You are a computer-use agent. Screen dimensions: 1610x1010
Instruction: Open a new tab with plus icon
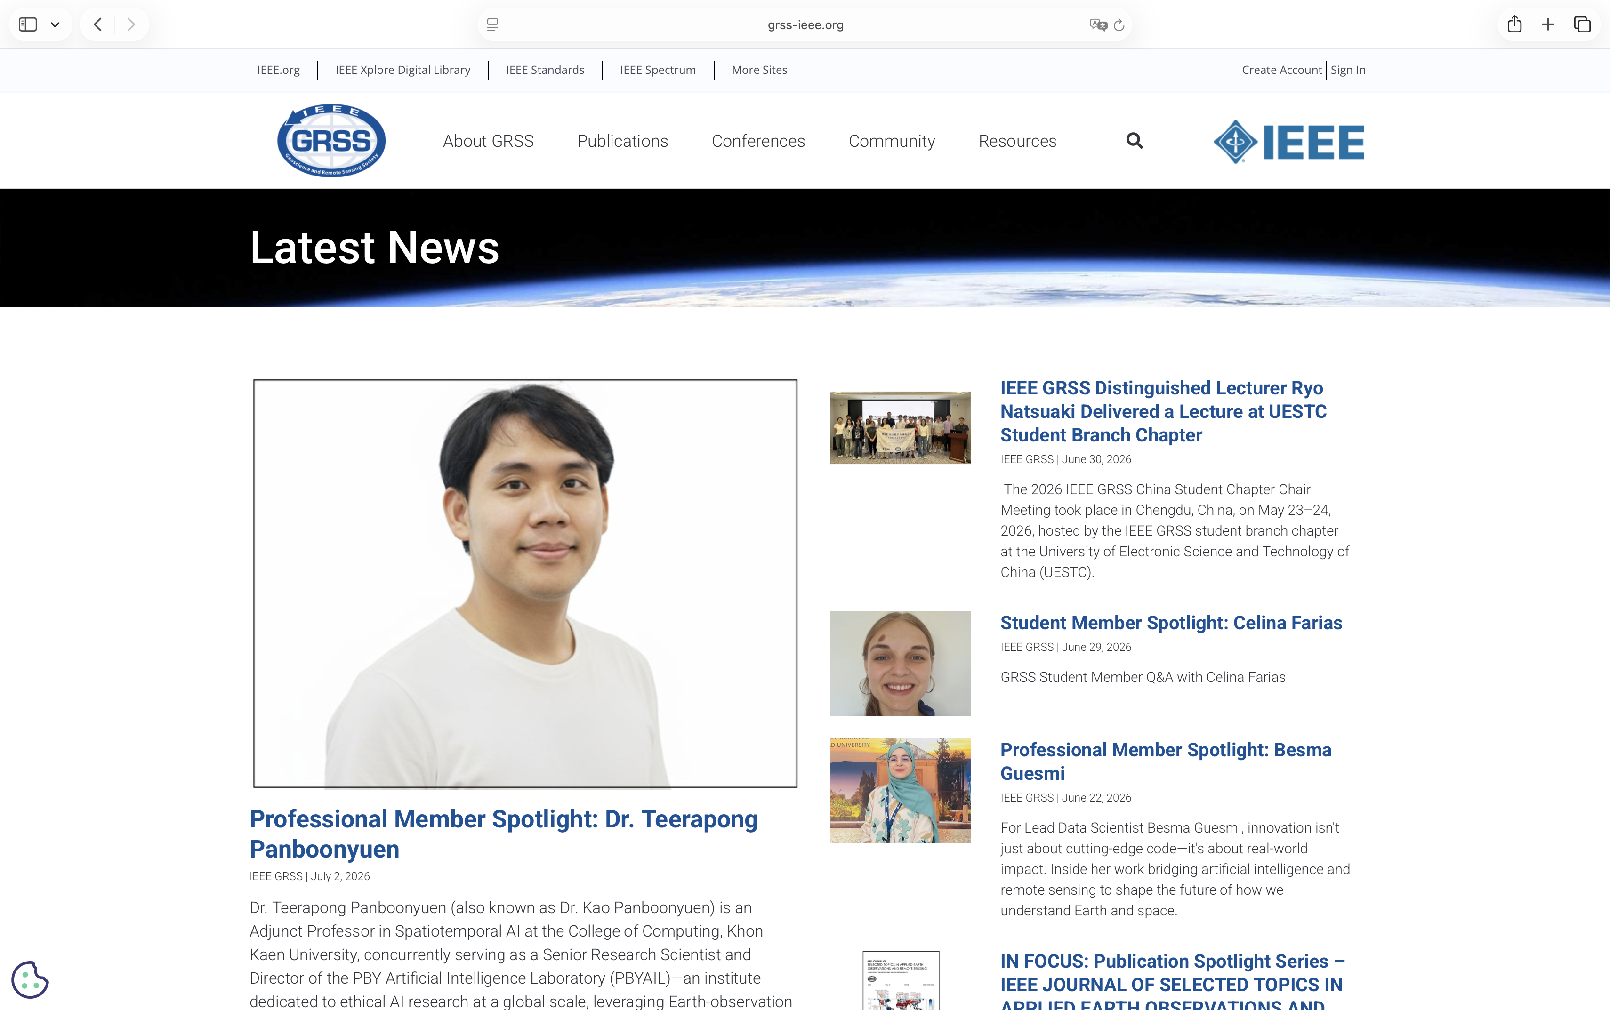(1548, 25)
